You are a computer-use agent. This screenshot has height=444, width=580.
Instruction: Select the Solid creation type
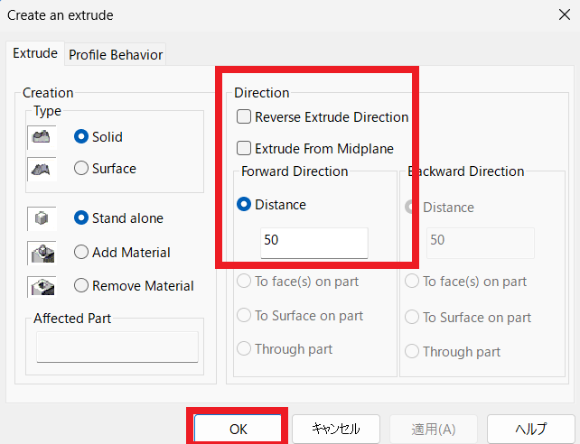(81, 136)
